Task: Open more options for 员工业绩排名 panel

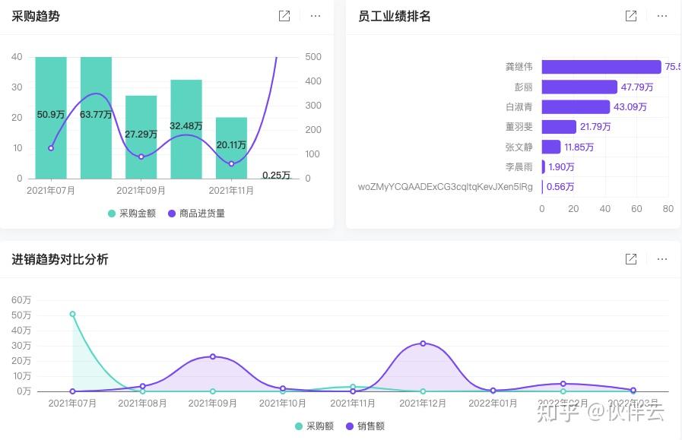Action: point(662,16)
